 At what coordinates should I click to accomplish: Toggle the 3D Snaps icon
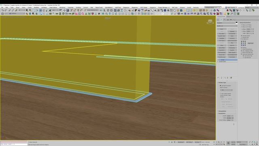(72, 11)
